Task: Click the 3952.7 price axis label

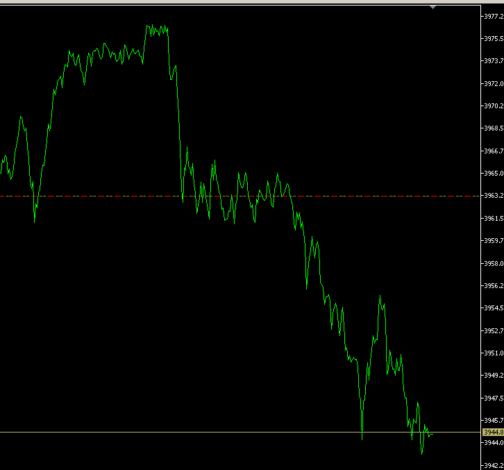Action: point(493,330)
